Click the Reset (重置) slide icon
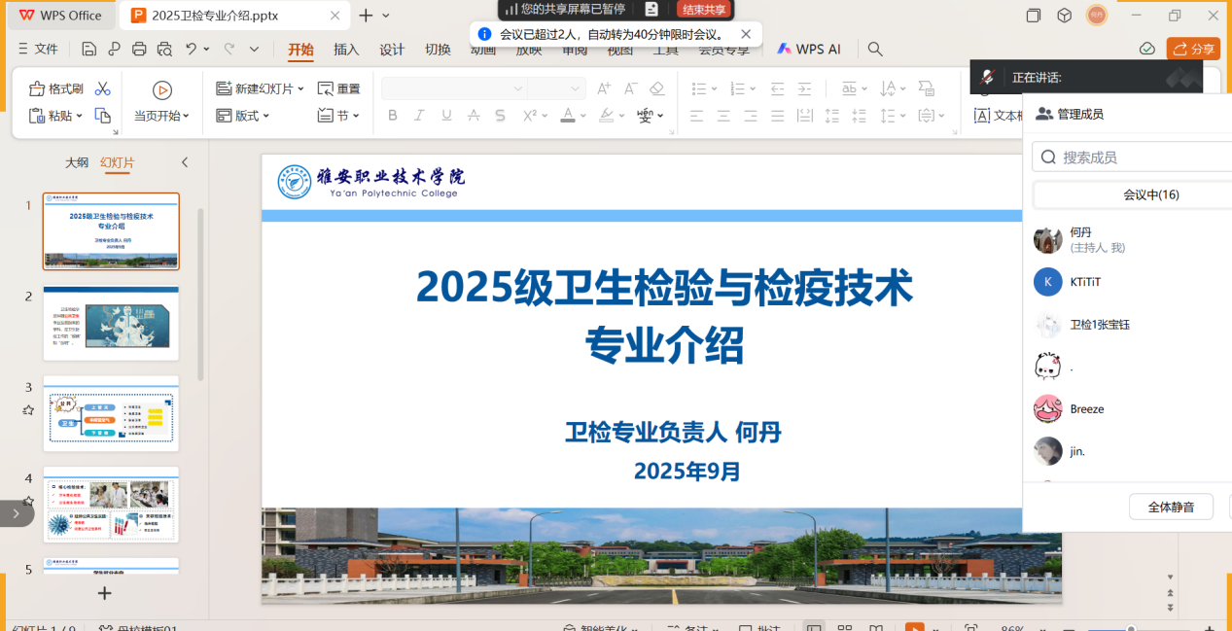Screen dimensions: 1232x631 326,88
